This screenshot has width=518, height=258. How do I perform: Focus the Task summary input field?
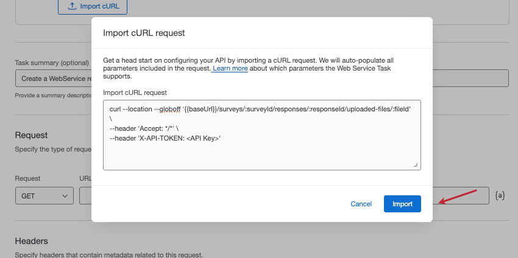52,78
